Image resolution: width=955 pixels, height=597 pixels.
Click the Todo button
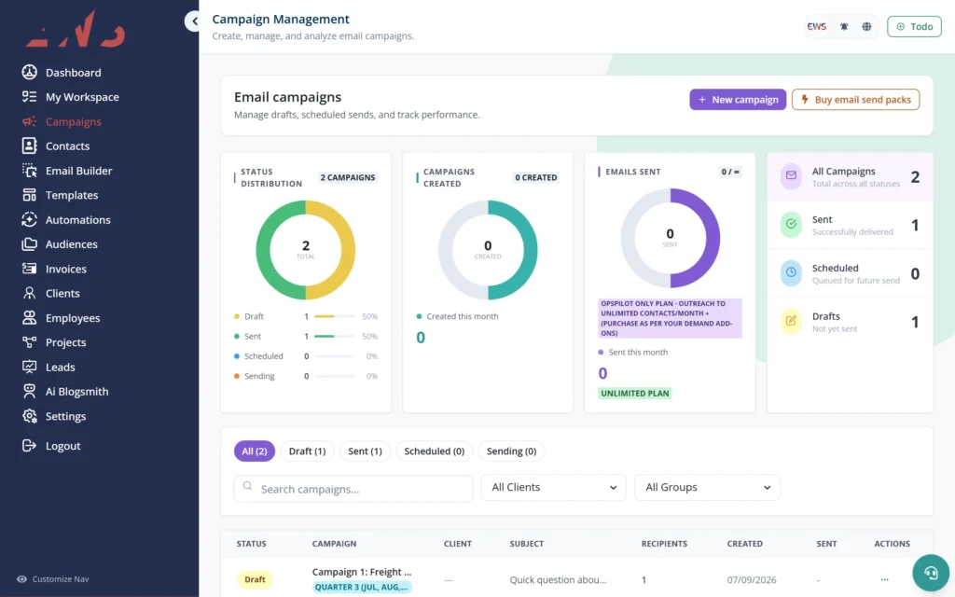point(914,26)
